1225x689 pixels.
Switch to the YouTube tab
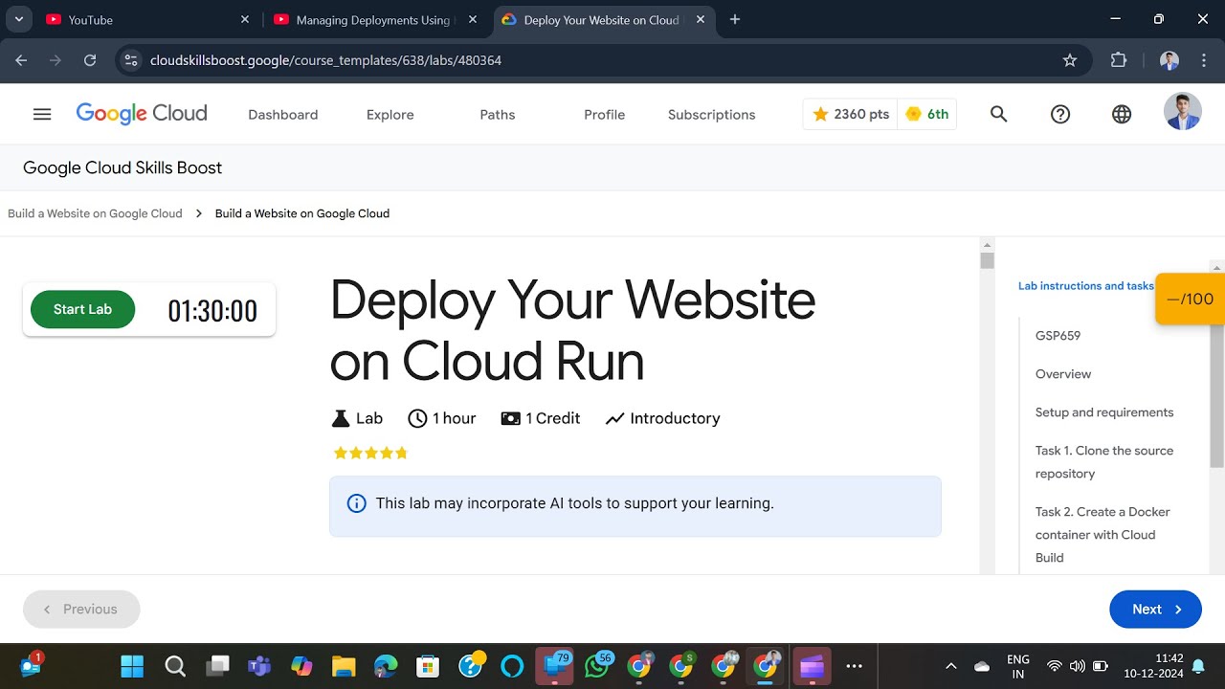click(x=147, y=19)
